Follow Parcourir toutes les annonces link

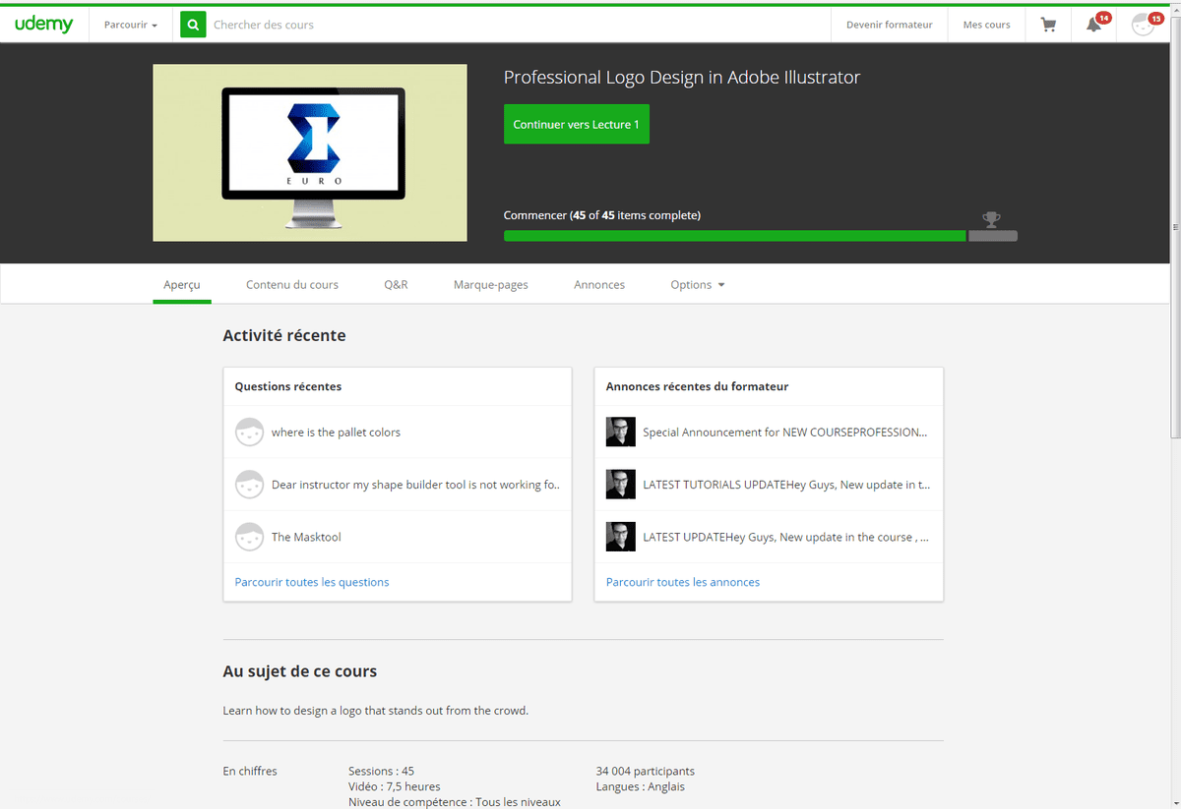tap(683, 582)
